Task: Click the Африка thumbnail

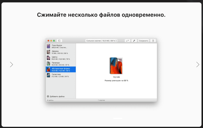Action: pyautogui.click(x=48, y=52)
